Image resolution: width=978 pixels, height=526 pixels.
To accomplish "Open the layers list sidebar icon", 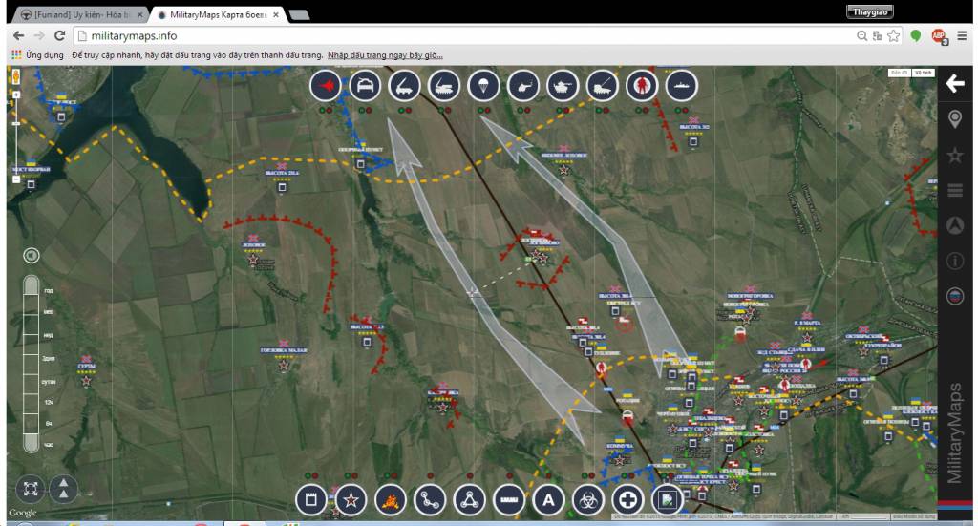I will tap(955, 190).
